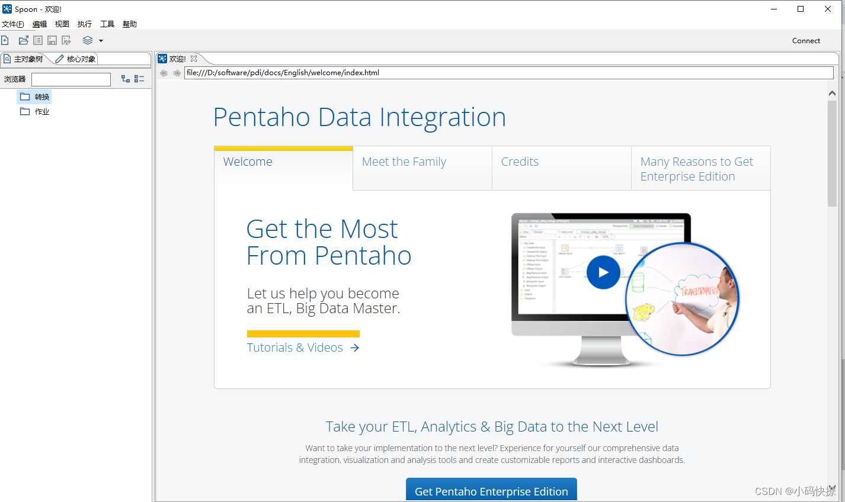Open the Meet the Family tab
Screen dimensions: 845x502
(423, 168)
